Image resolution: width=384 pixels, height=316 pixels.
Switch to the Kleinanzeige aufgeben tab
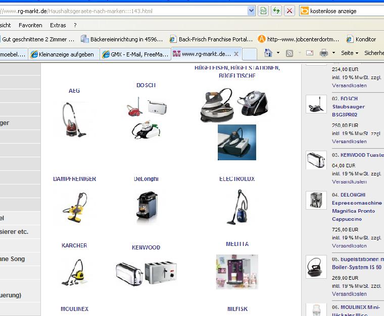pos(64,54)
